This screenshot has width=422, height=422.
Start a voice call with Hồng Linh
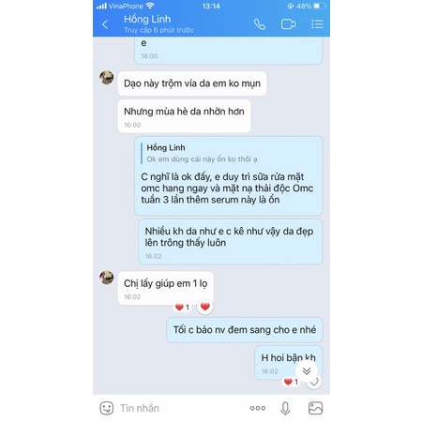[x=260, y=24]
